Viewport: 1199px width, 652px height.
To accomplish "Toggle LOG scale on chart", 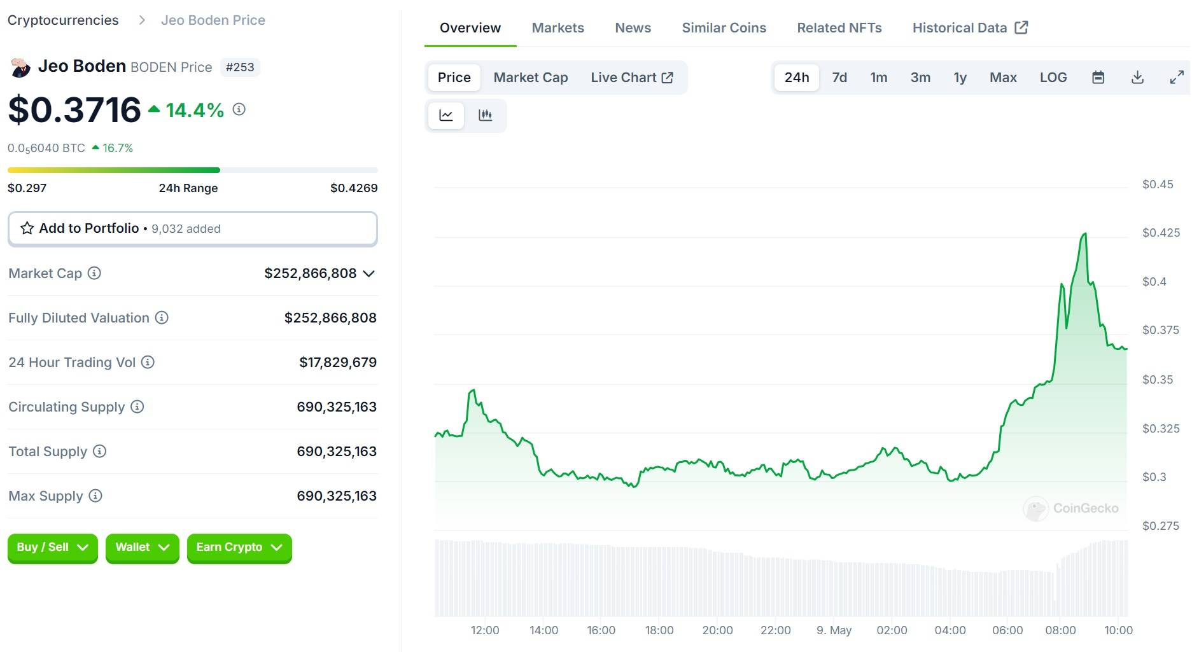I will coord(1053,78).
